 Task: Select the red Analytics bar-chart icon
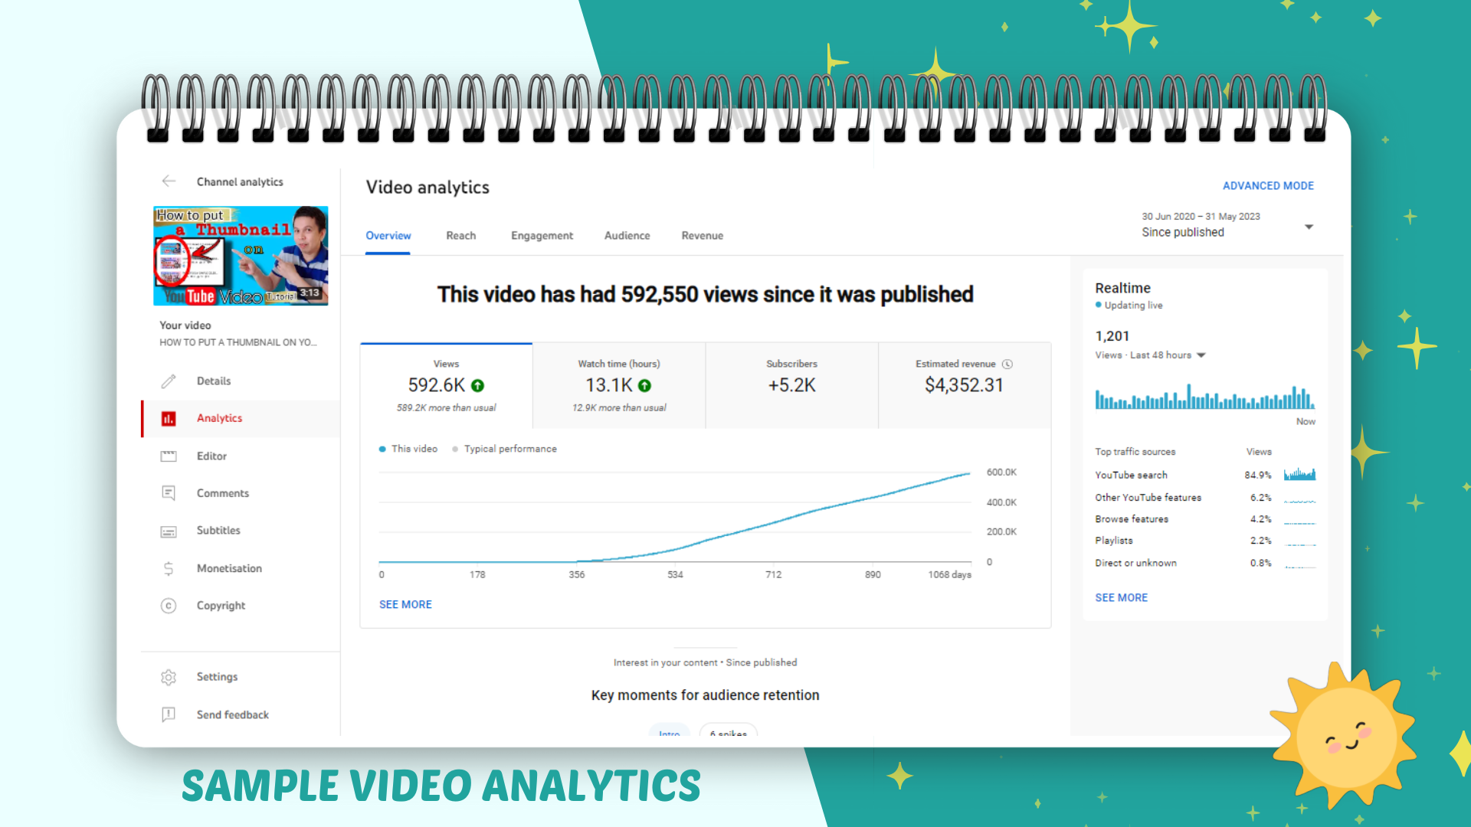pyautogui.click(x=169, y=418)
